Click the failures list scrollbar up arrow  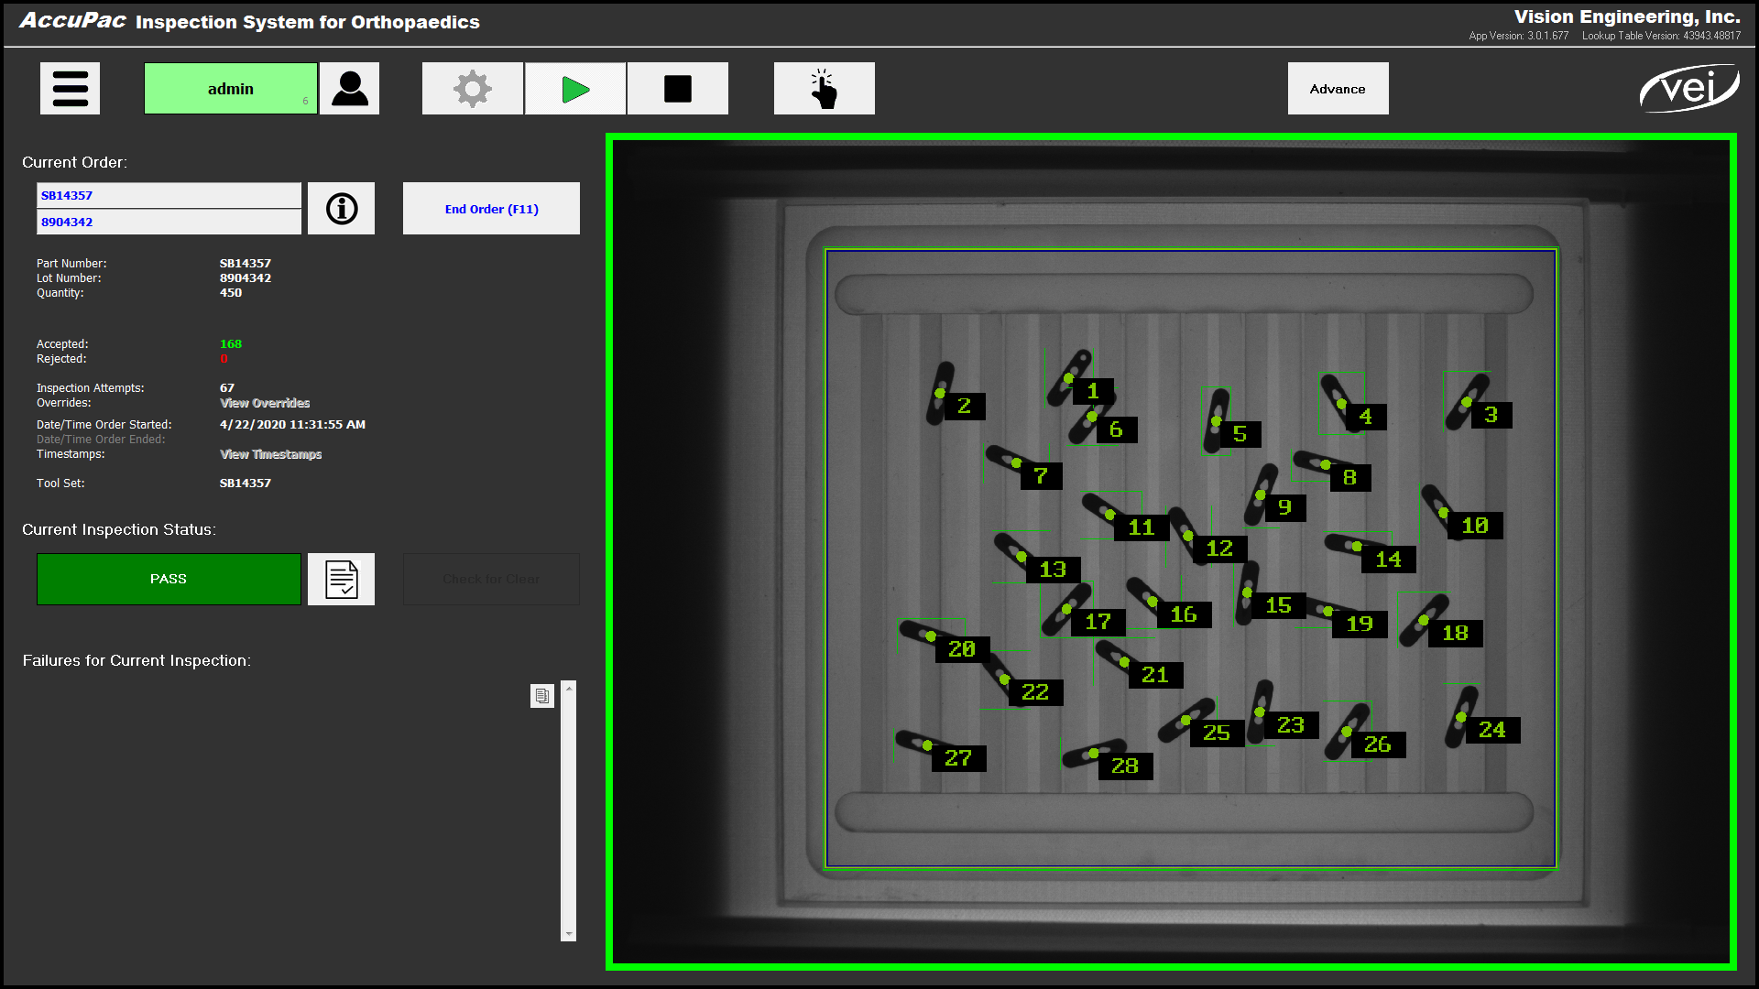click(x=569, y=688)
